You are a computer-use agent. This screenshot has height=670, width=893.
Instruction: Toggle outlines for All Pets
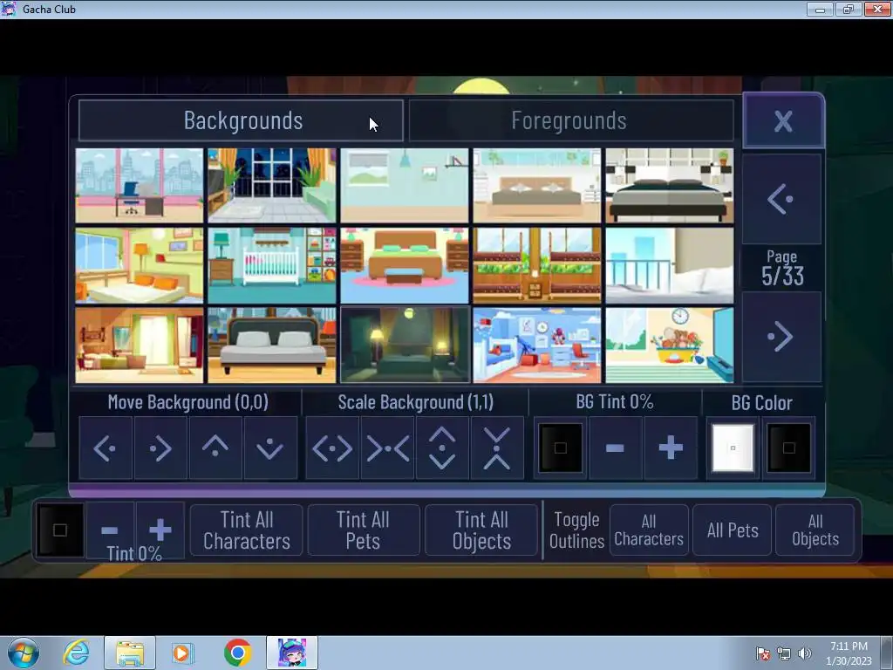point(733,530)
